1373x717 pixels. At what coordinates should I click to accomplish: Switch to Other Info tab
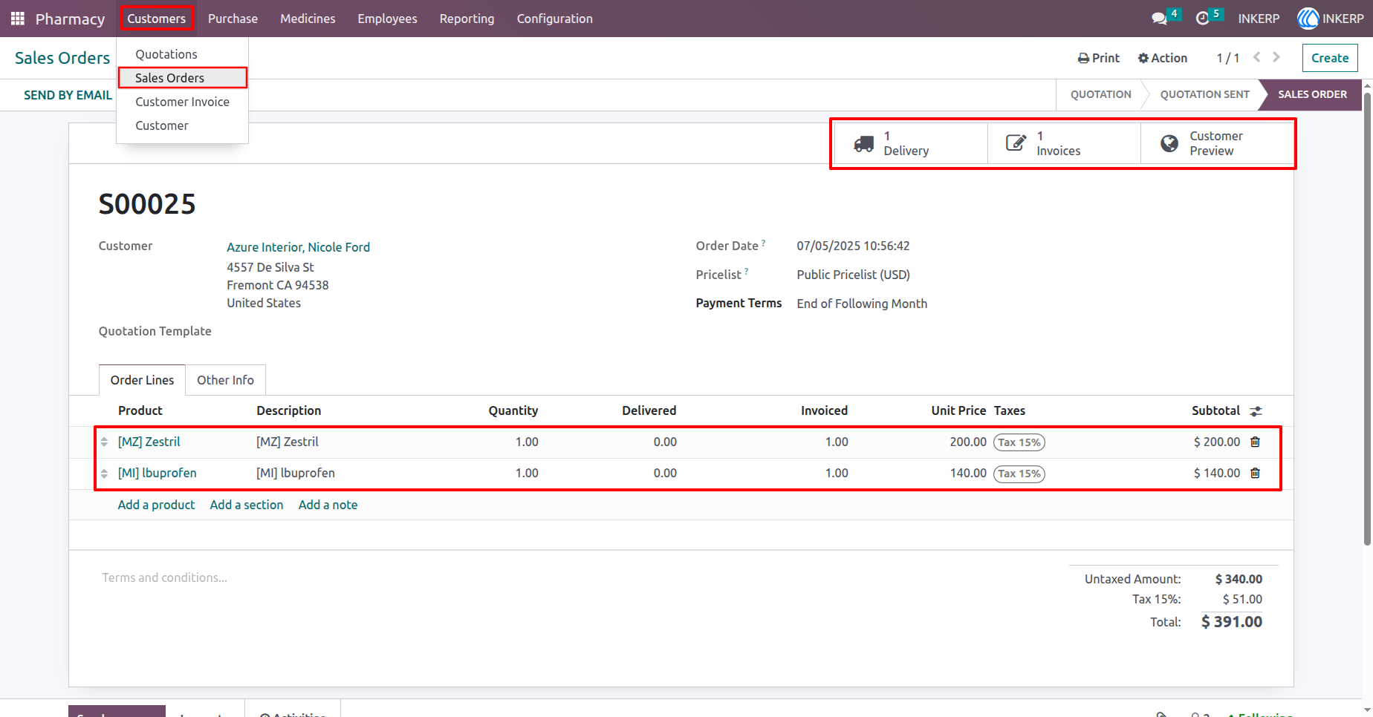tap(225, 380)
